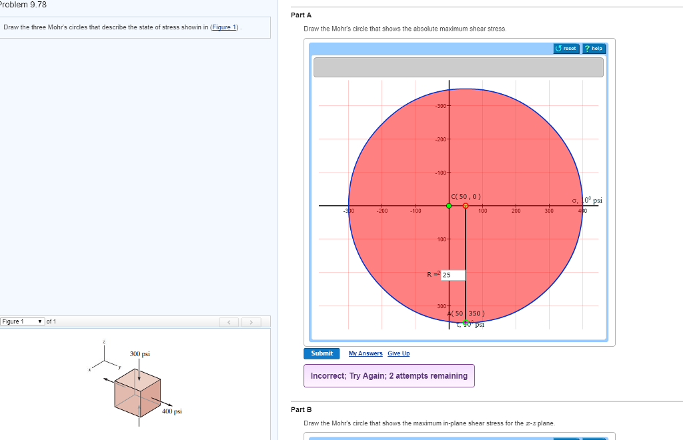Reset the Mohr's circle applet
Viewport: 683px width, 440px height.
(566, 48)
